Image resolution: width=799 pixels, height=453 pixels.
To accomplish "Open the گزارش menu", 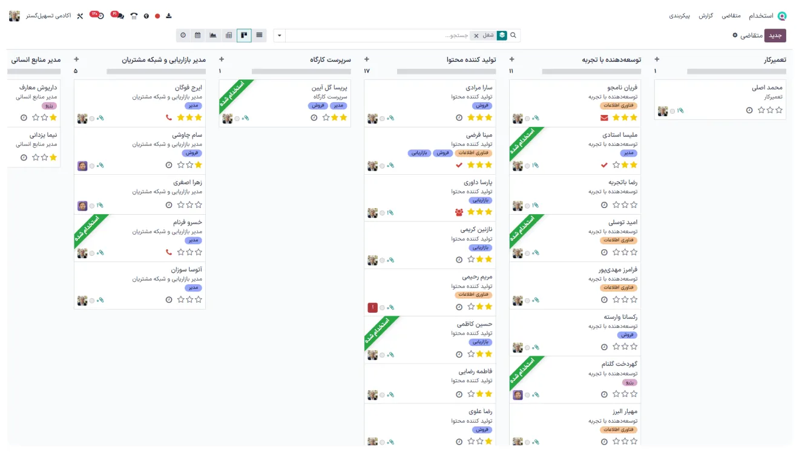I will [706, 16].
